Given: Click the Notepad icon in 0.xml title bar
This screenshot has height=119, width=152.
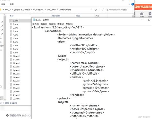Looking at the screenshot, I should 34,20.
